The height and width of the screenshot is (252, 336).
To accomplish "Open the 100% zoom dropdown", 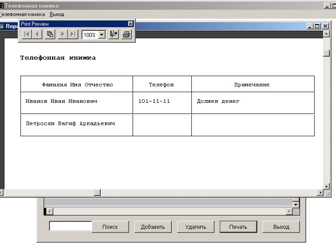I will tap(102, 35).
